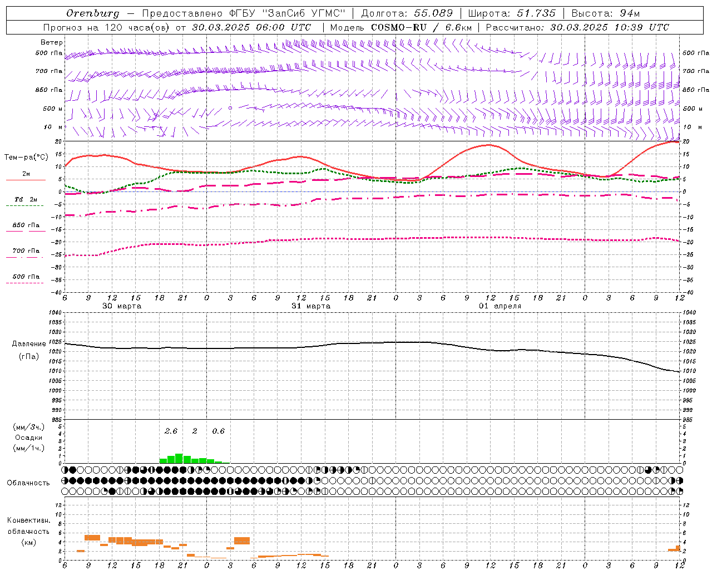Click the 'Ветер' wind panel label
This screenshot has width=712, height=570.
click(52, 42)
